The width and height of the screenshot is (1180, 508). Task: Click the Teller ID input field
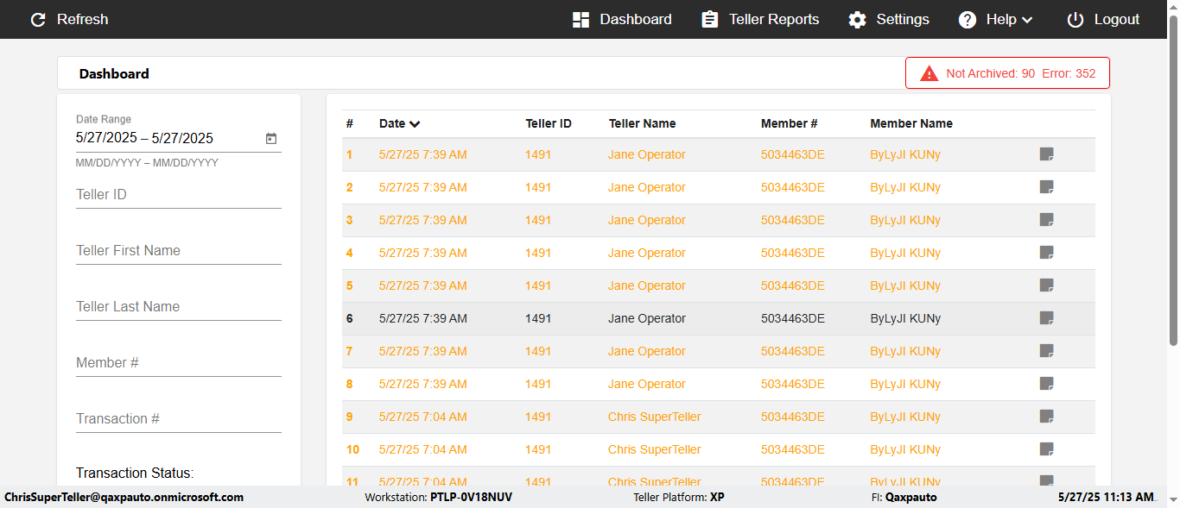click(178, 195)
